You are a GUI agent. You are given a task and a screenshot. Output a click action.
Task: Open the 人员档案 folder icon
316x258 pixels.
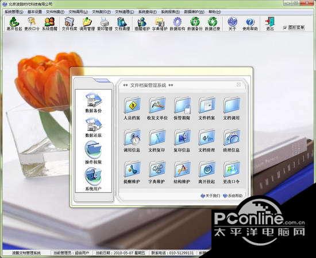coord(132,108)
